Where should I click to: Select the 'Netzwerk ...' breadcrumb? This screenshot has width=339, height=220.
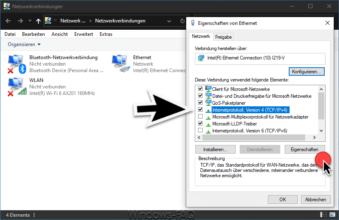pyautogui.click(x=73, y=21)
